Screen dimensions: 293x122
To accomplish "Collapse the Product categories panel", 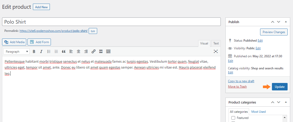I will tap(286, 102).
